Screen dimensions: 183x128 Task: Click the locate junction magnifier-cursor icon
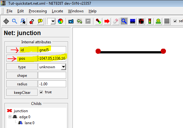tap(23, 21)
